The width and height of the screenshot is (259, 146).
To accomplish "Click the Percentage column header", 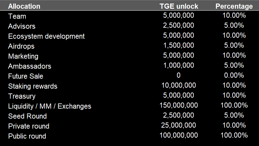I will (234, 6).
